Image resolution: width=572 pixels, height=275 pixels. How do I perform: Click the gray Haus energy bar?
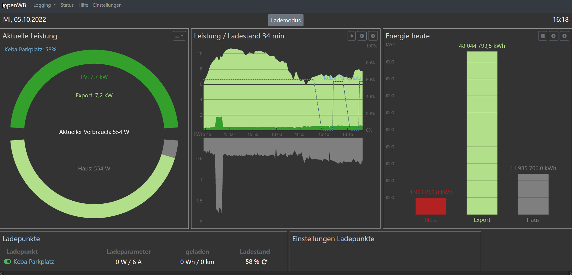[533, 194]
